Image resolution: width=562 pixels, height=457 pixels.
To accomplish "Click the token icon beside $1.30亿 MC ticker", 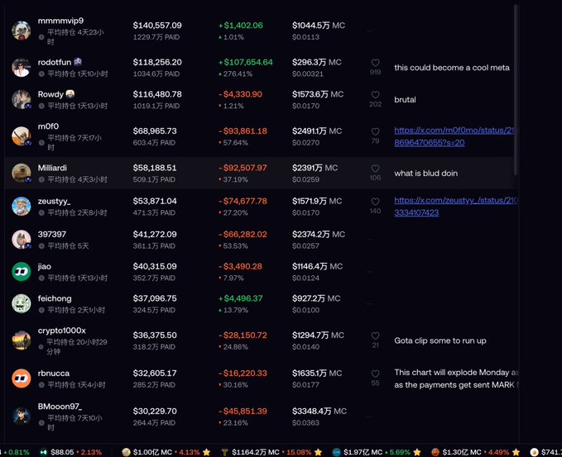I will pyautogui.click(x=435, y=452).
